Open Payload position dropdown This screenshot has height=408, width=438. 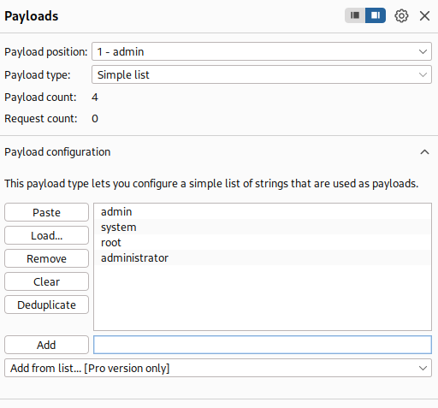tap(262, 51)
